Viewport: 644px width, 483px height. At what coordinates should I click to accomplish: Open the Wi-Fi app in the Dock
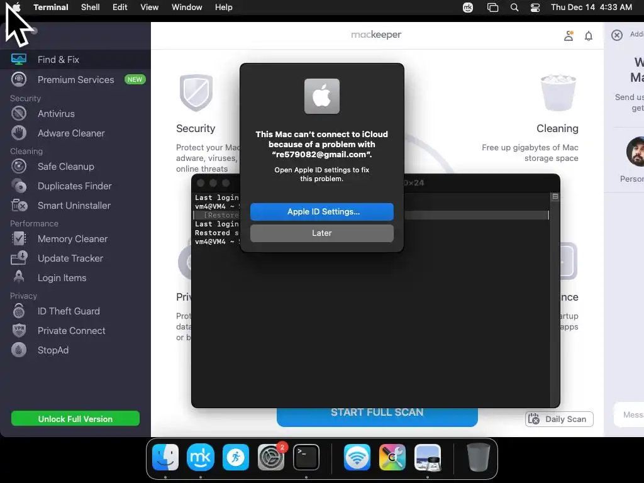tap(357, 457)
